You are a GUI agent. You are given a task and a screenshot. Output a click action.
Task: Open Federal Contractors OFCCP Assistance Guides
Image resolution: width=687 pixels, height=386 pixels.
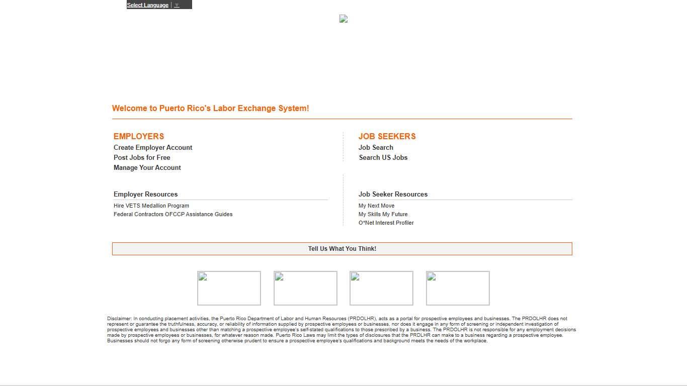point(173,214)
